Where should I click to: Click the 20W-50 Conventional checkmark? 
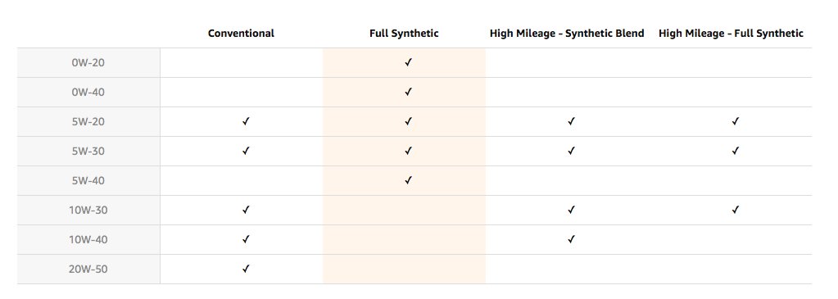(246, 269)
